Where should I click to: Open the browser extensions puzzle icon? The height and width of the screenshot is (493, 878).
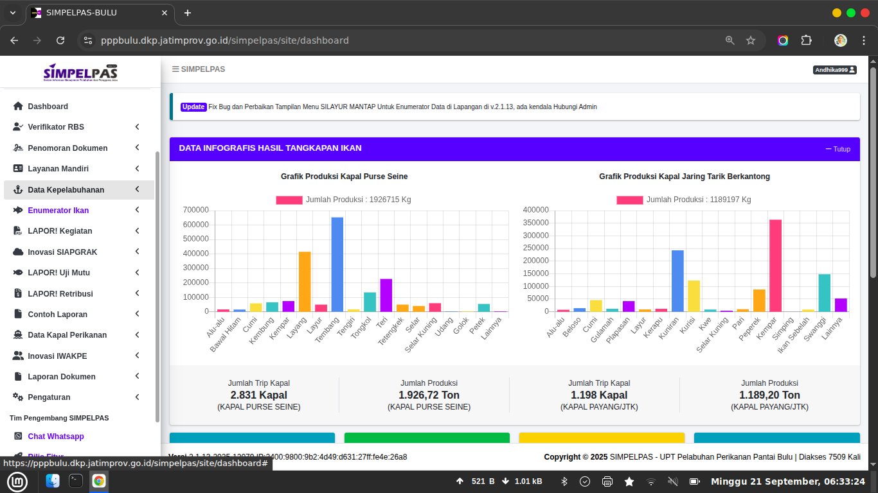pyautogui.click(x=806, y=40)
